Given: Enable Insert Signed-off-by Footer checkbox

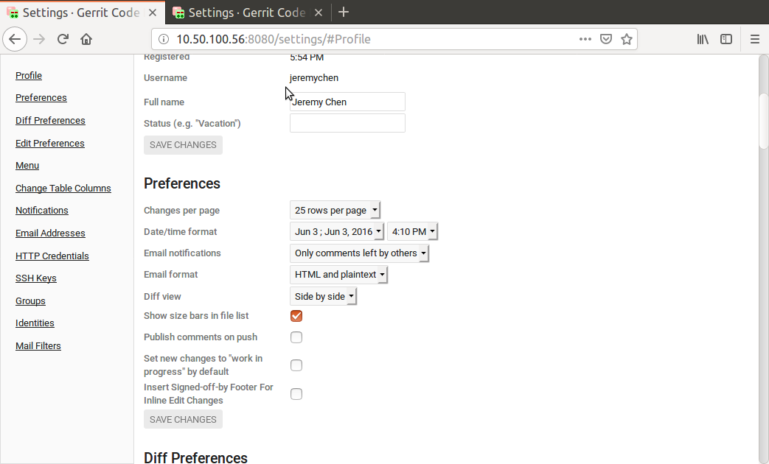Looking at the screenshot, I should coord(296,394).
